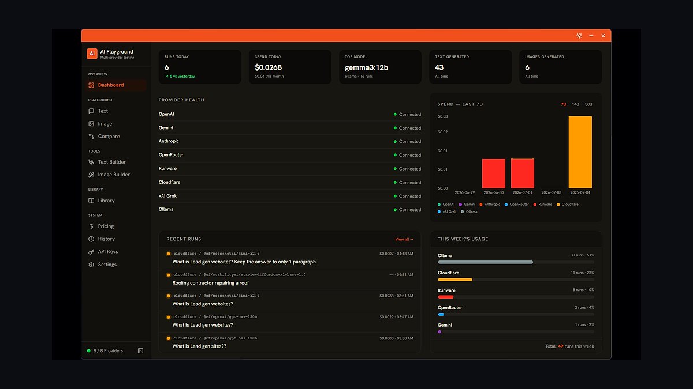This screenshot has width=693, height=389.
Task: Navigate to the Library page
Action: 115,201
